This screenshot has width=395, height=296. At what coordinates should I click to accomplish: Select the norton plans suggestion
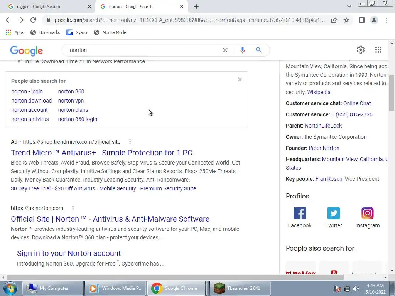point(73,110)
